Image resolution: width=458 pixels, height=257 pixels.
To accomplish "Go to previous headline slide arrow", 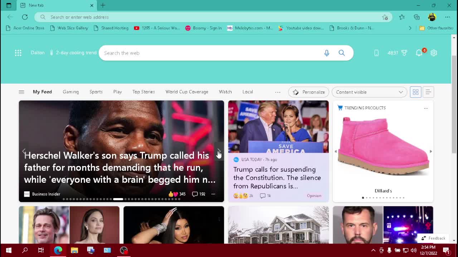I will (24, 151).
